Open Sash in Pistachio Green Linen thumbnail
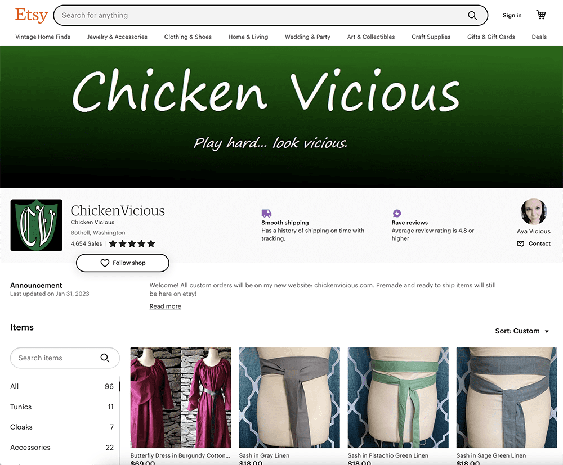Viewport: 563px width, 465px height. pyautogui.click(x=398, y=398)
